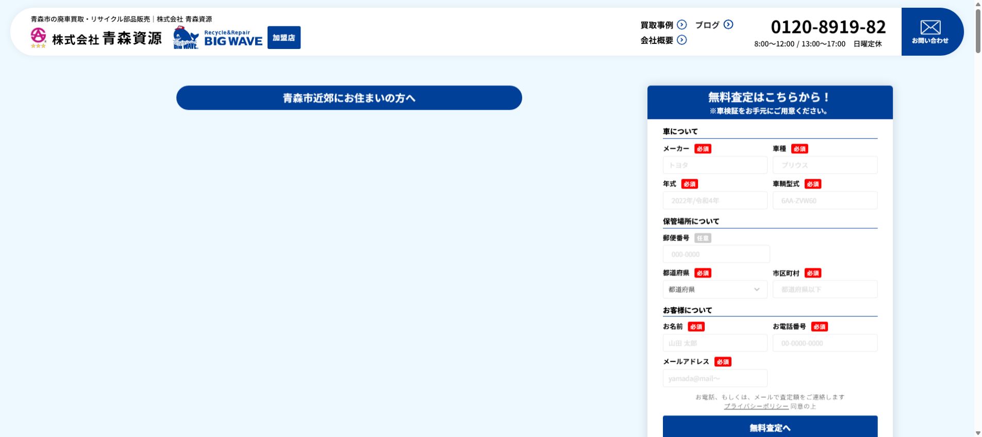
Task: Select the お電話番号 input field
Action: 825,343
